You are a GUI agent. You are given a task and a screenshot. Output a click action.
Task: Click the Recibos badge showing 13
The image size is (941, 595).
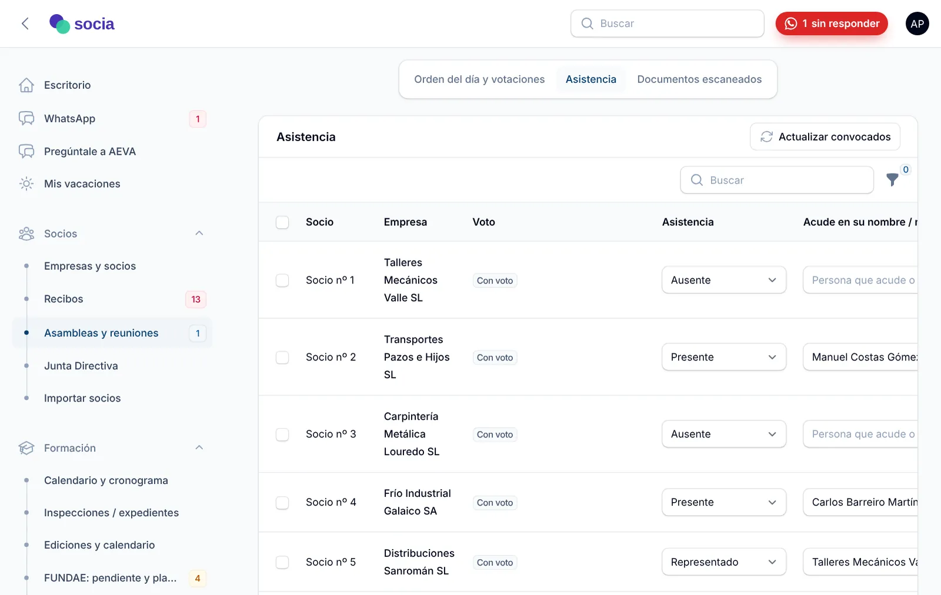tap(196, 299)
